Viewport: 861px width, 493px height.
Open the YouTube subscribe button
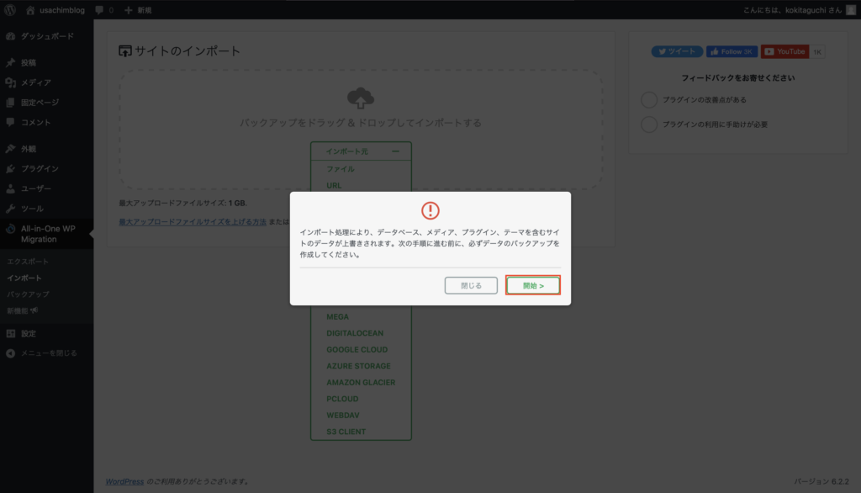coord(784,51)
